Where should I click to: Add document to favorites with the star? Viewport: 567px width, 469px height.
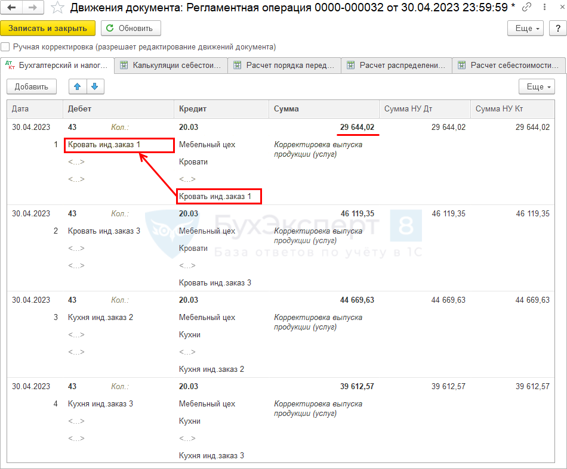tap(57, 8)
